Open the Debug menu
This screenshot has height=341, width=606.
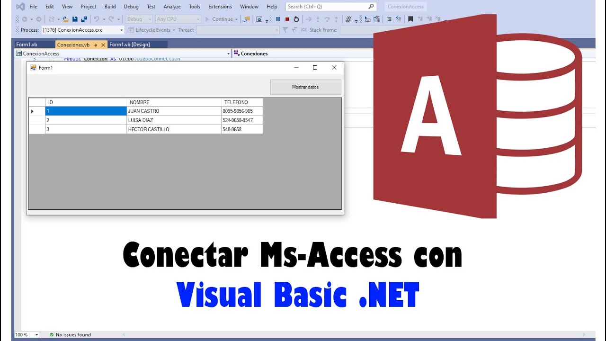[131, 7]
